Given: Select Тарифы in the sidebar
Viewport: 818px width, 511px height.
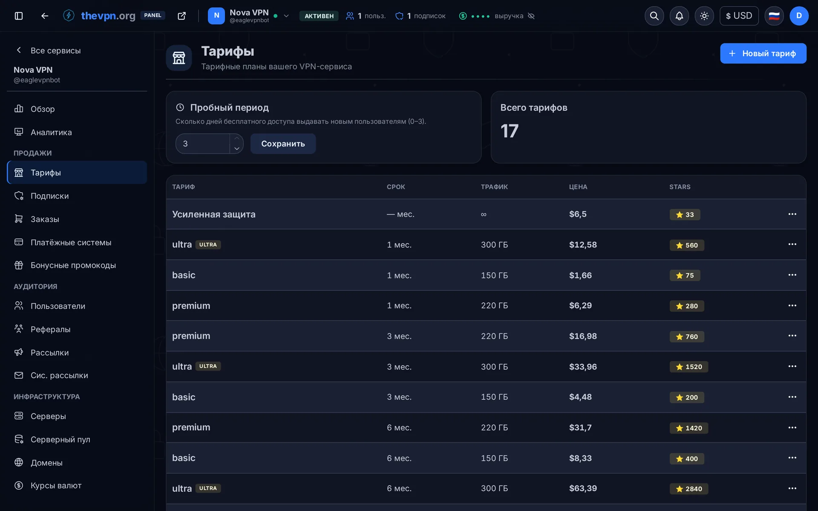Looking at the screenshot, I should click(77, 172).
